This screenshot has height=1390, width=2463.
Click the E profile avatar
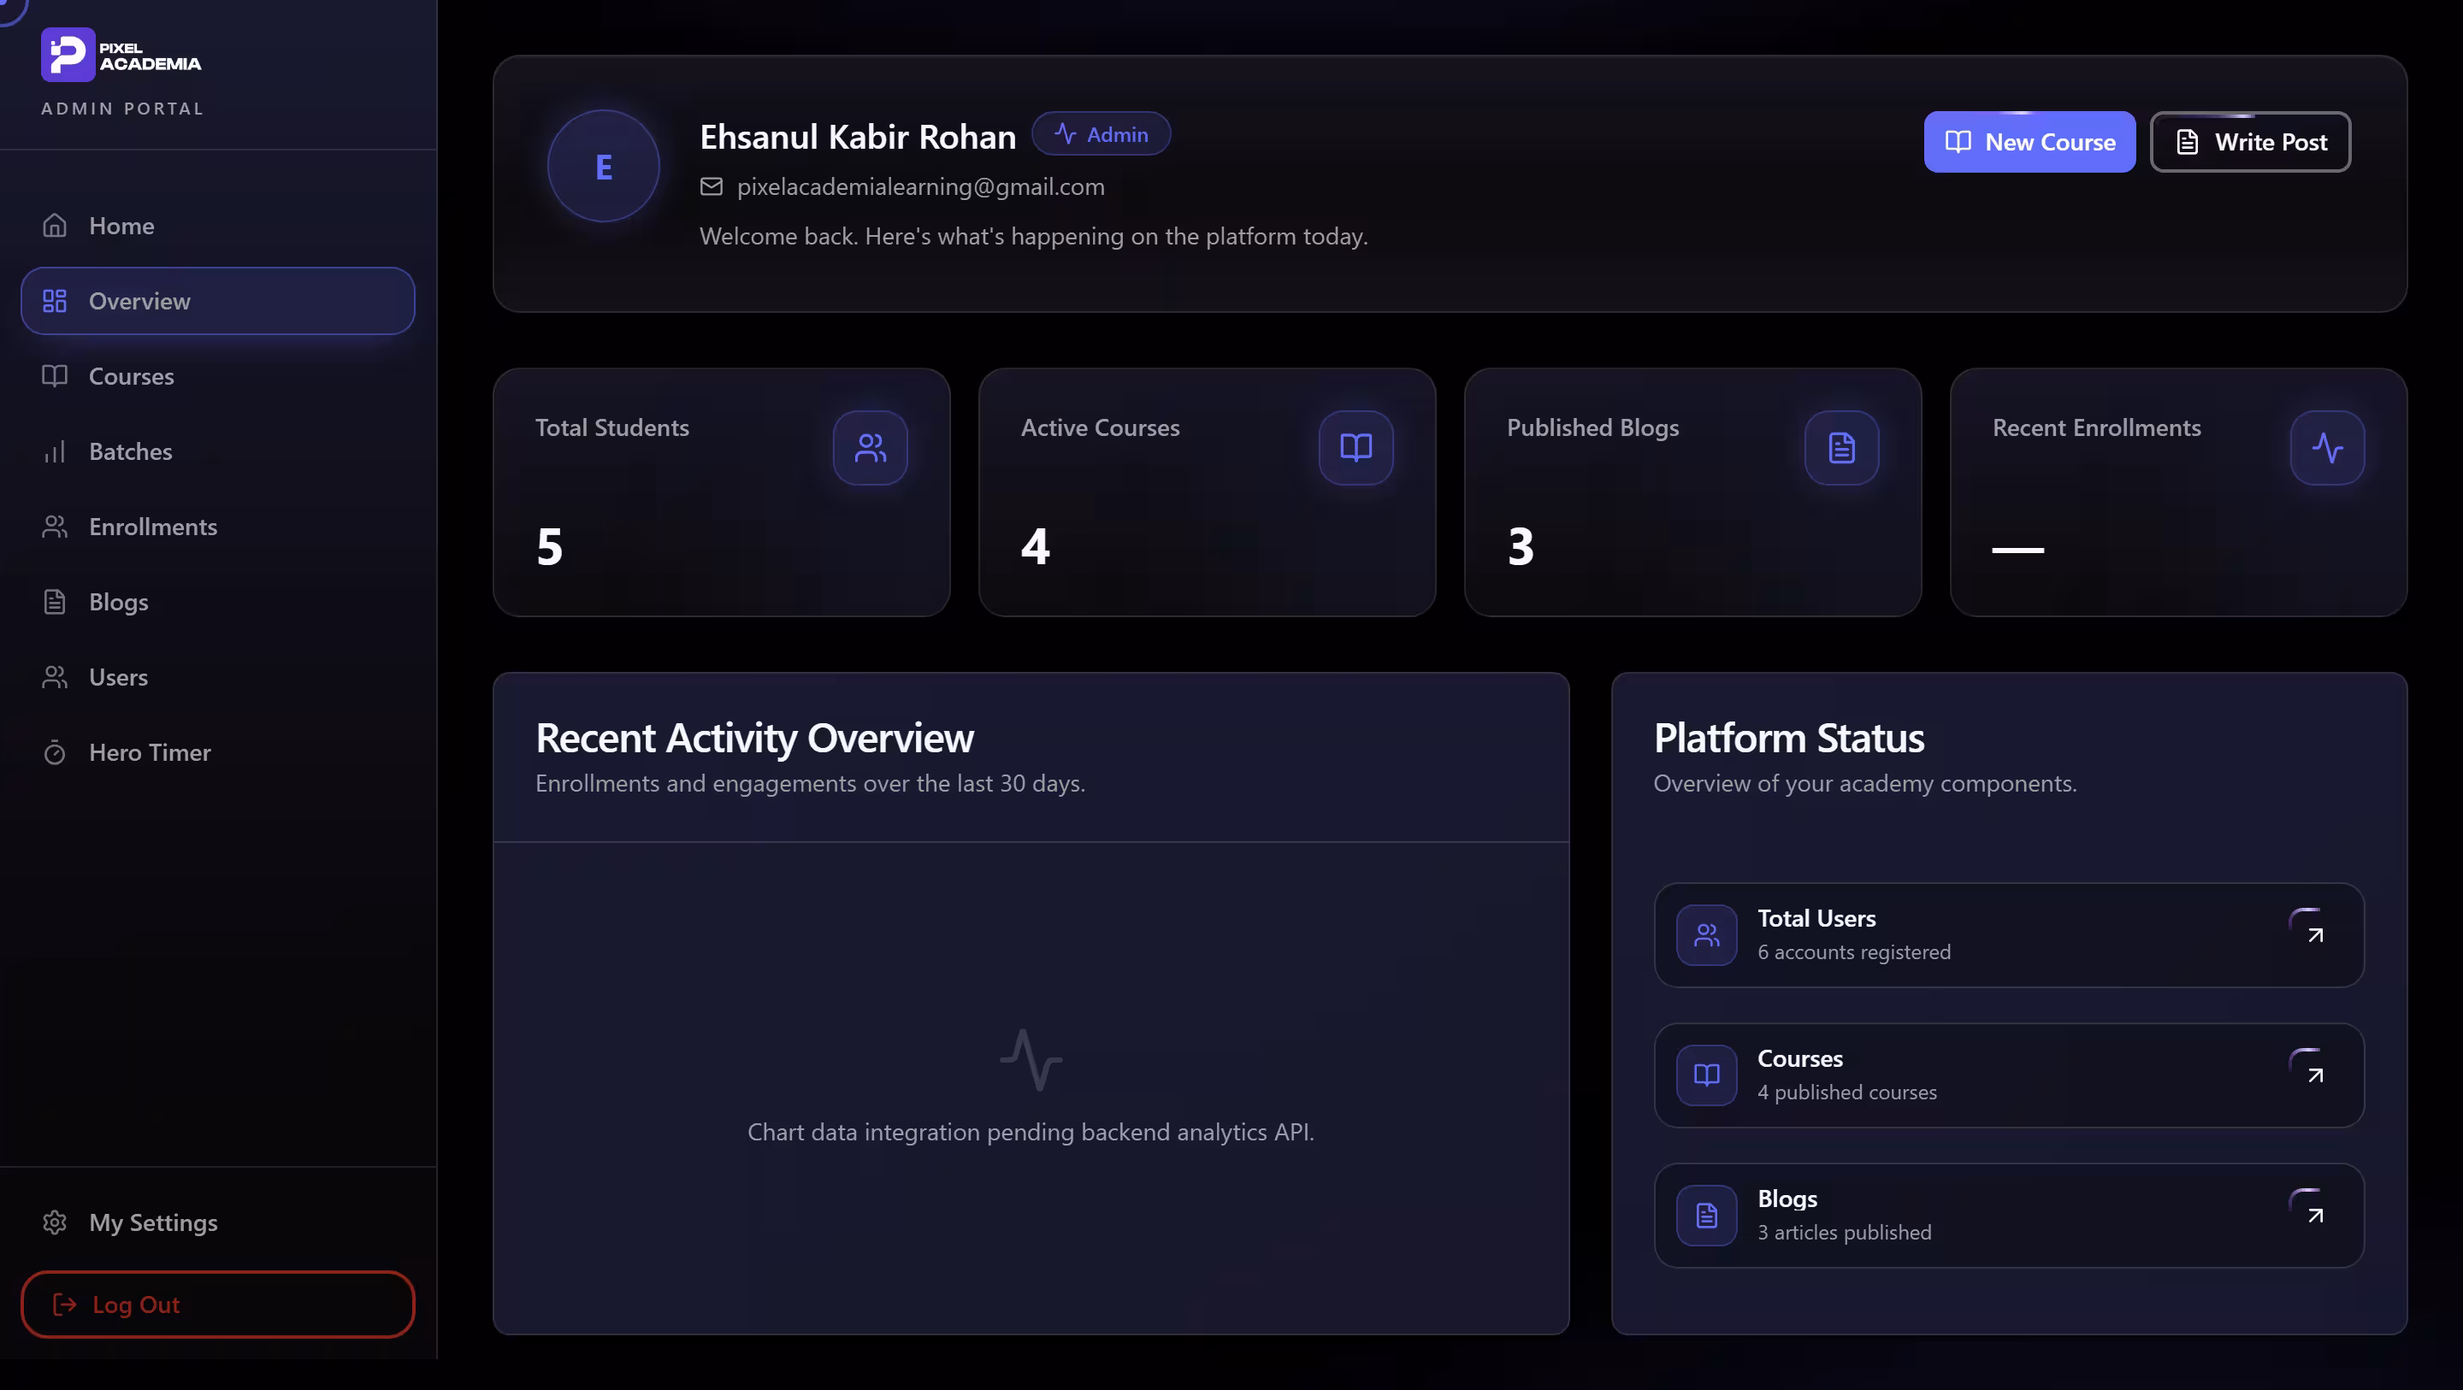point(603,167)
